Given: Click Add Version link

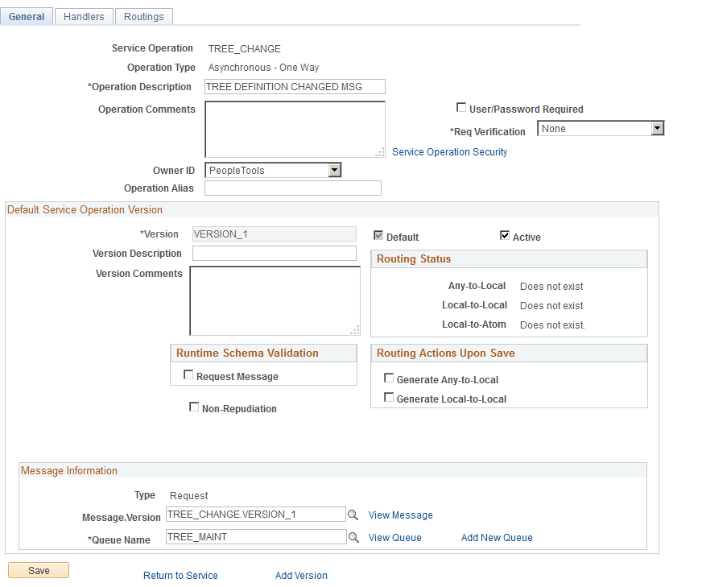Looking at the screenshot, I should tap(301, 575).
